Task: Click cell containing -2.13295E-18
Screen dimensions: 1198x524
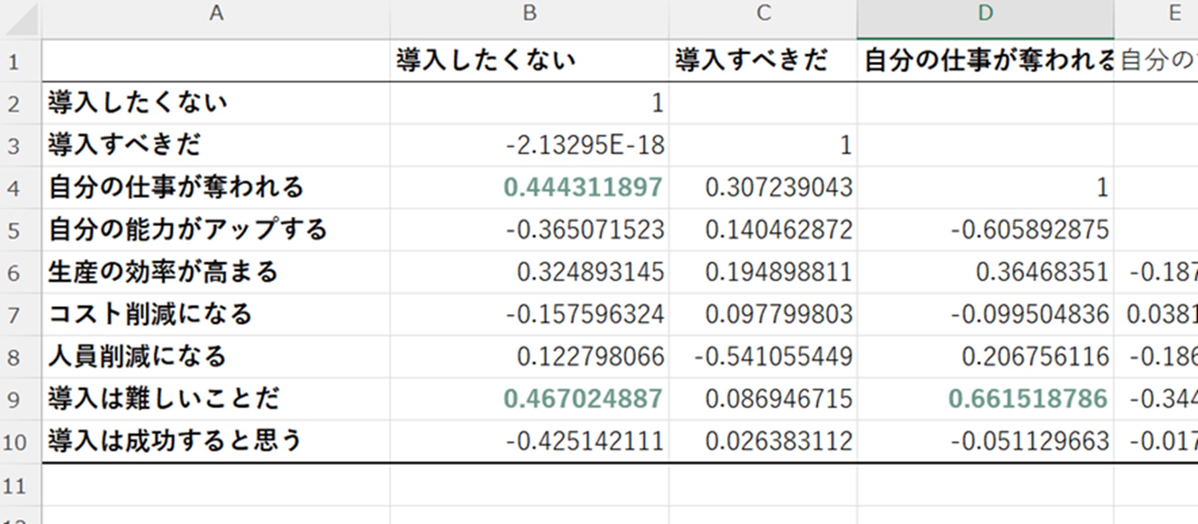Action: coord(585,146)
